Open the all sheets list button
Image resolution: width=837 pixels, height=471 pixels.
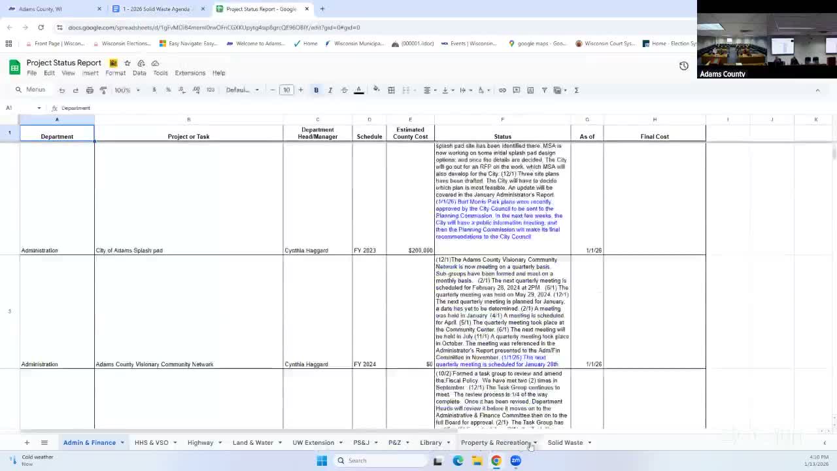(x=44, y=443)
